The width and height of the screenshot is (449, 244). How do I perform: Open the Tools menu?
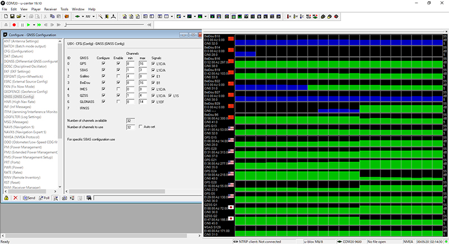[65, 10]
